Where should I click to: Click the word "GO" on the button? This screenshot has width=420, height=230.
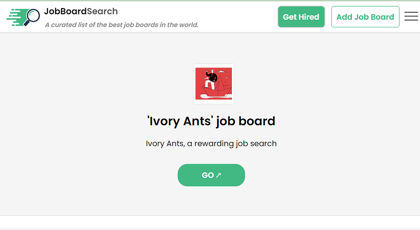(208, 175)
